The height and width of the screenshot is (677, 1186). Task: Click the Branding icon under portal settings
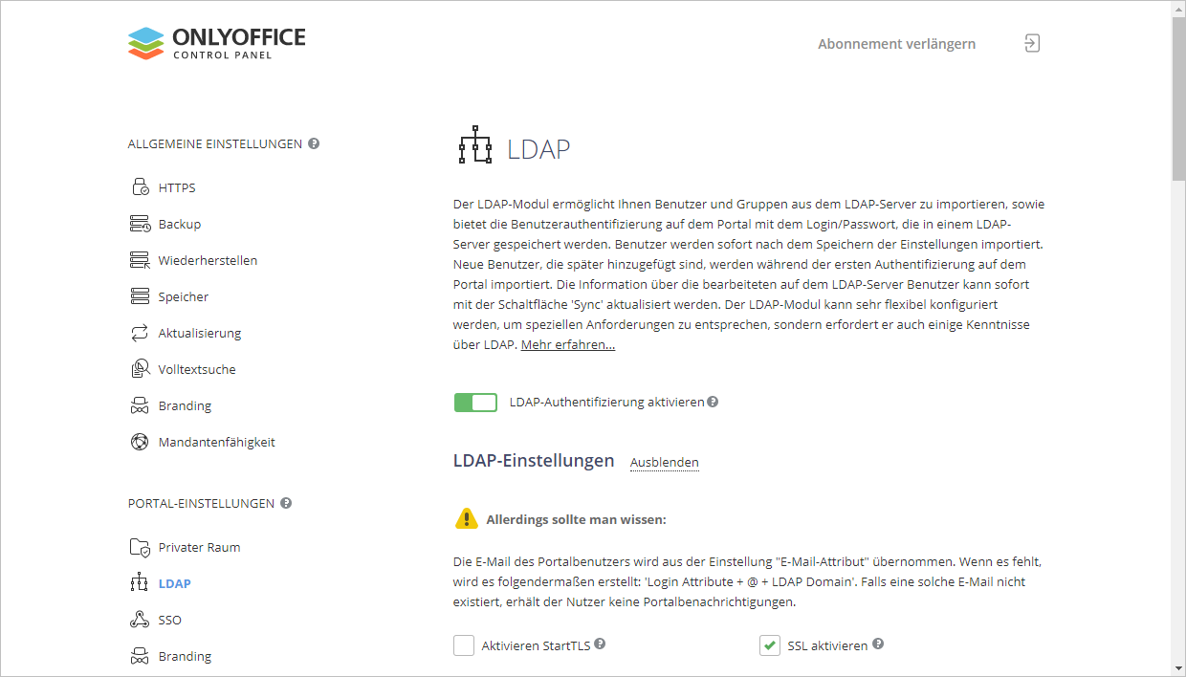click(x=141, y=656)
